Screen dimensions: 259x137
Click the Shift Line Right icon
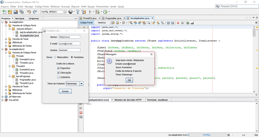pyautogui.click(x=172, y=23)
